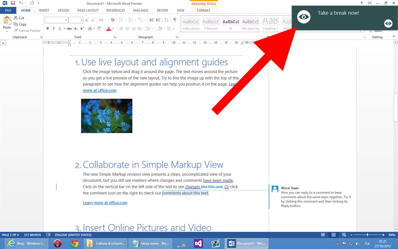Image resolution: width=398 pixels, height=249 pixels.
Task: Open the FILE tab
Action: point(8,10)
